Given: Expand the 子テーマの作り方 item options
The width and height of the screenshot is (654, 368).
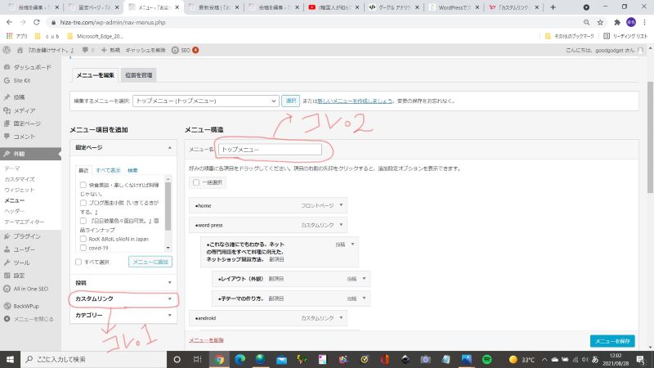Looking at the screenshot, I should (x=364, y=298).
